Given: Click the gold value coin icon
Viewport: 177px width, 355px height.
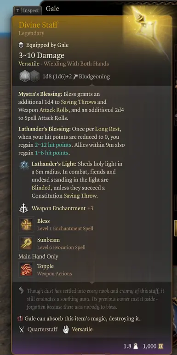Looking at the screenshot, I should (x=161, y=346).
